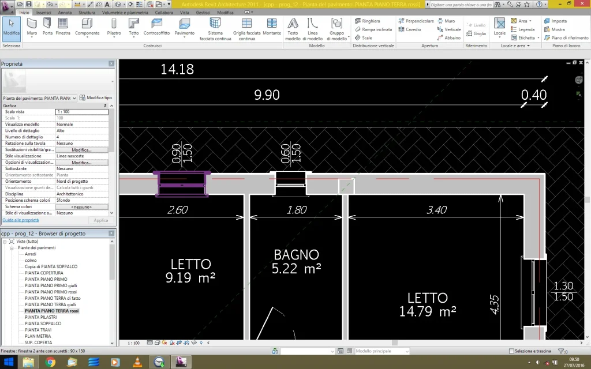Click the Imposta work plane tool
591x369 pixels.
coord(556,21)
